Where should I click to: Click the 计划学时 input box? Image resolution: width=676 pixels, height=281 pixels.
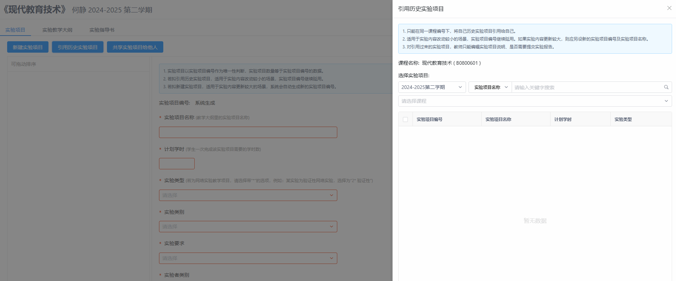(177, 164)
